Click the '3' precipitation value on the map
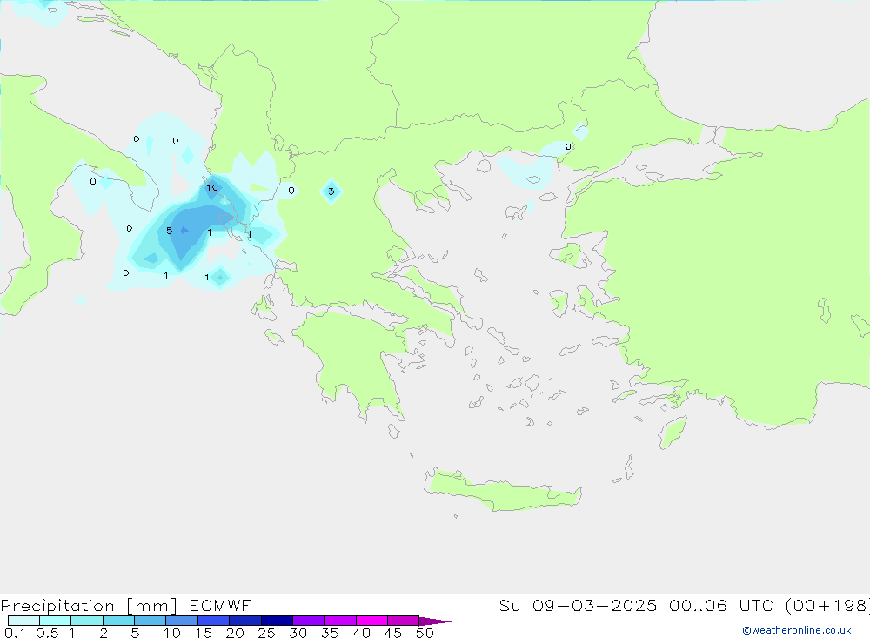Viewport: 870px width, 638px height. pos(331,191)
